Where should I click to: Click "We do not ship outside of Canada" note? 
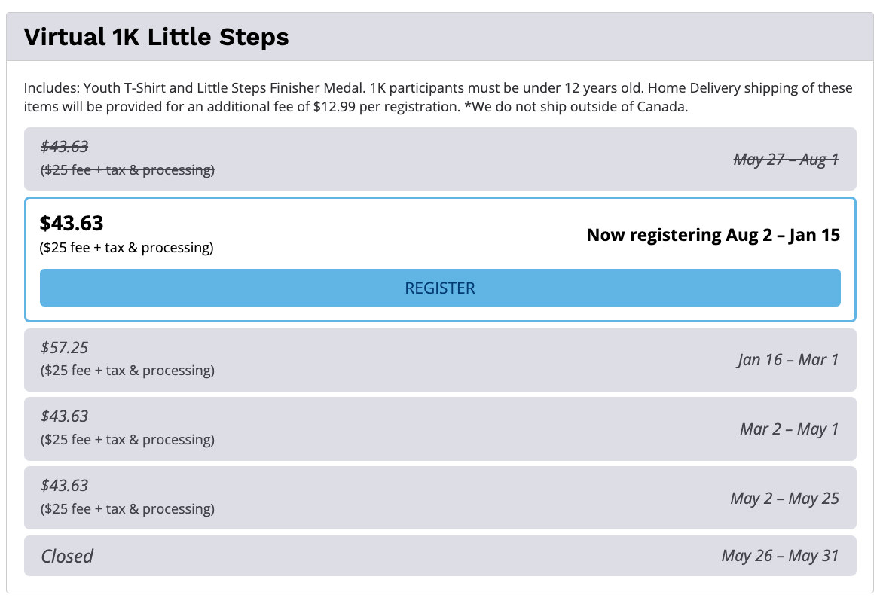click(x=579, y=107)
